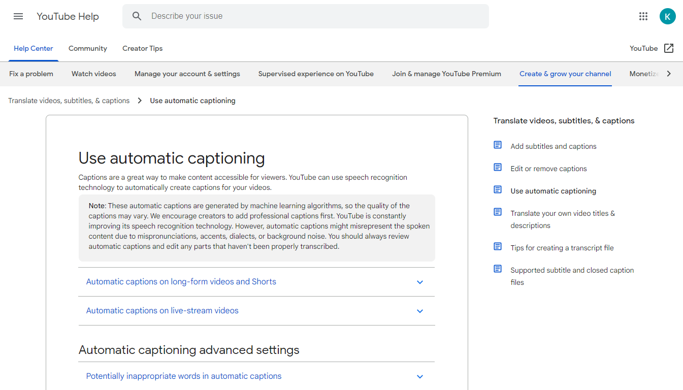The height and width of the screenshot is (390, 683).
Task: Click the YouTube Help title
Action: (x=68, y=16)
